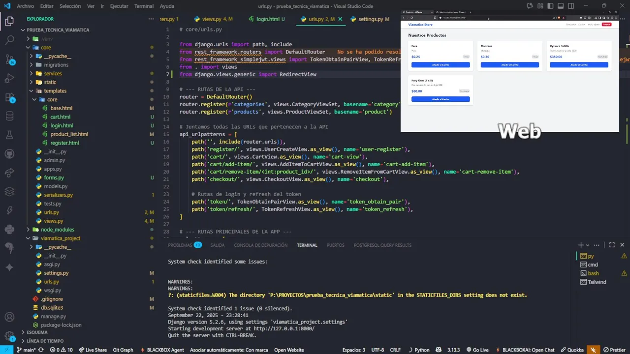Click the red Logout button in browser
This screenshot has height=354, width=630.
pos(607,24)
